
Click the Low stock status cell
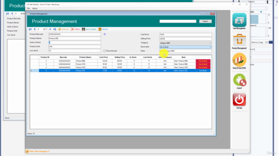click(x=203, y=71)
